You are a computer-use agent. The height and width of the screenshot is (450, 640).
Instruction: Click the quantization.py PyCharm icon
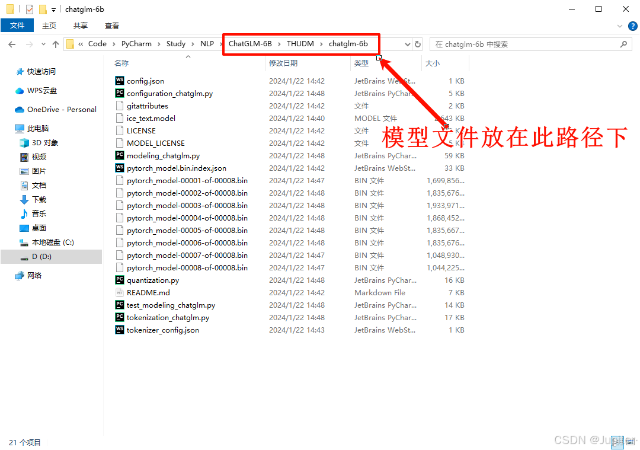coord(120,280)
